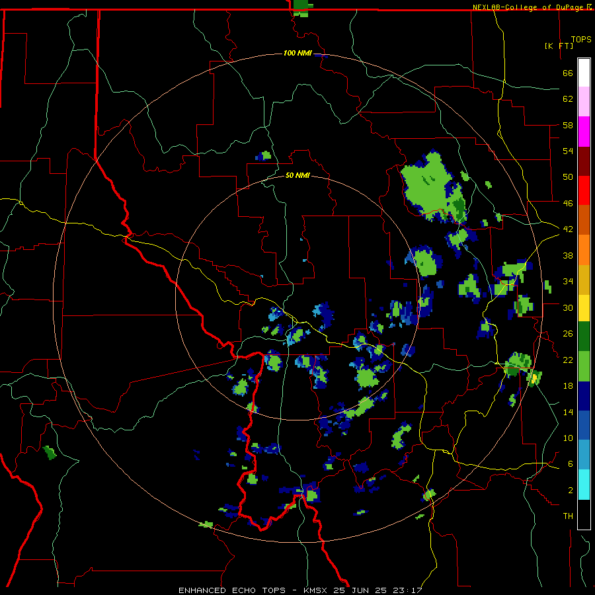The image size is (595, 595).
Task: Click the K FT units label
Action: tap(559, 46)
